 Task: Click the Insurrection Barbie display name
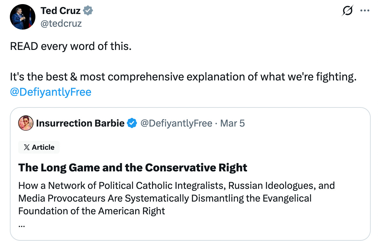(x=80, y=123)
